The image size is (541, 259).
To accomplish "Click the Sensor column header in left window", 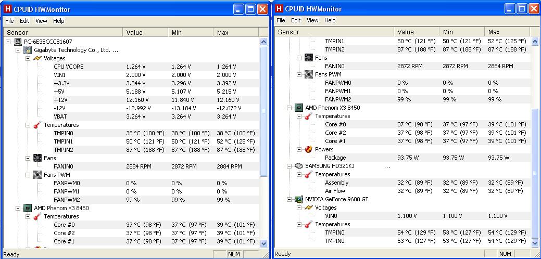I will [x=64, y=33].
